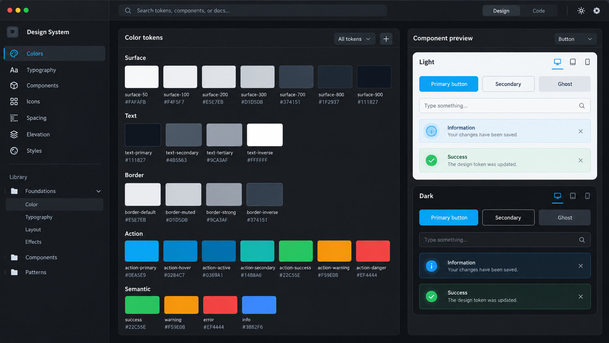Click the Components folder icon in Library
Viewport: 609px width, 343px height.
pyautogui.click(x=14, y=257)
